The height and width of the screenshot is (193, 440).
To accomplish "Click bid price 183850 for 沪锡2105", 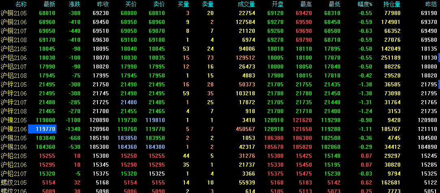I will coord(128,138).
